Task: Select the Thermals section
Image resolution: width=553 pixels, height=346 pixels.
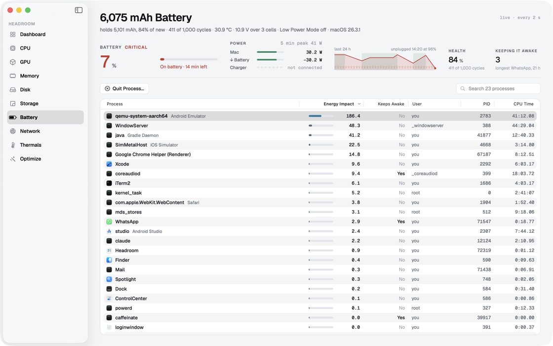Action: (x=45, y=145)
